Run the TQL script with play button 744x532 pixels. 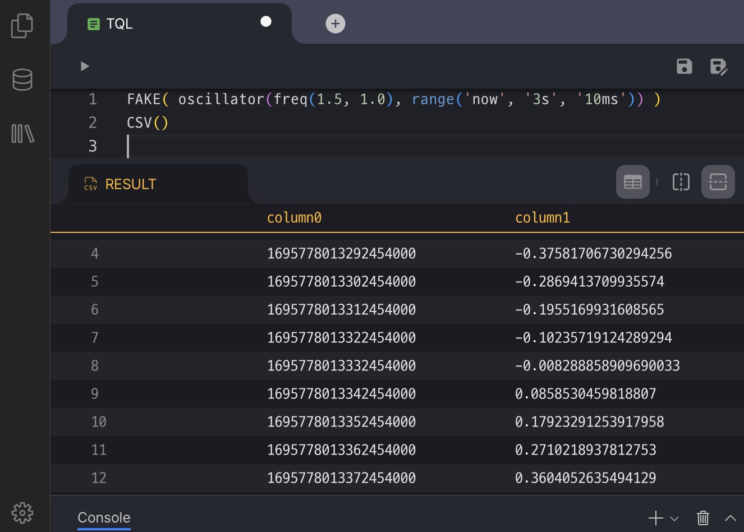tap(85, 66)
